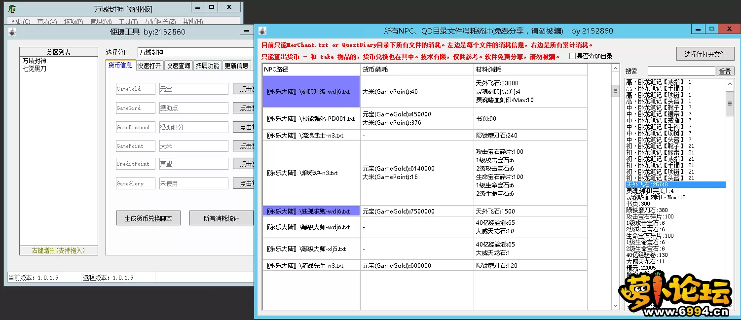Click the 元宝(GameGold):600000 cell
Screen dimensions: 741x320
click(x=417, y=265)
